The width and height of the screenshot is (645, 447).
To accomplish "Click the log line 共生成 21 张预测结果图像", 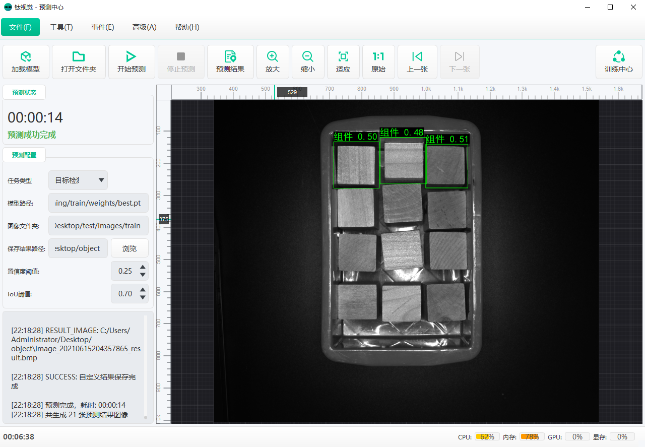I will [x=70, y=415].
